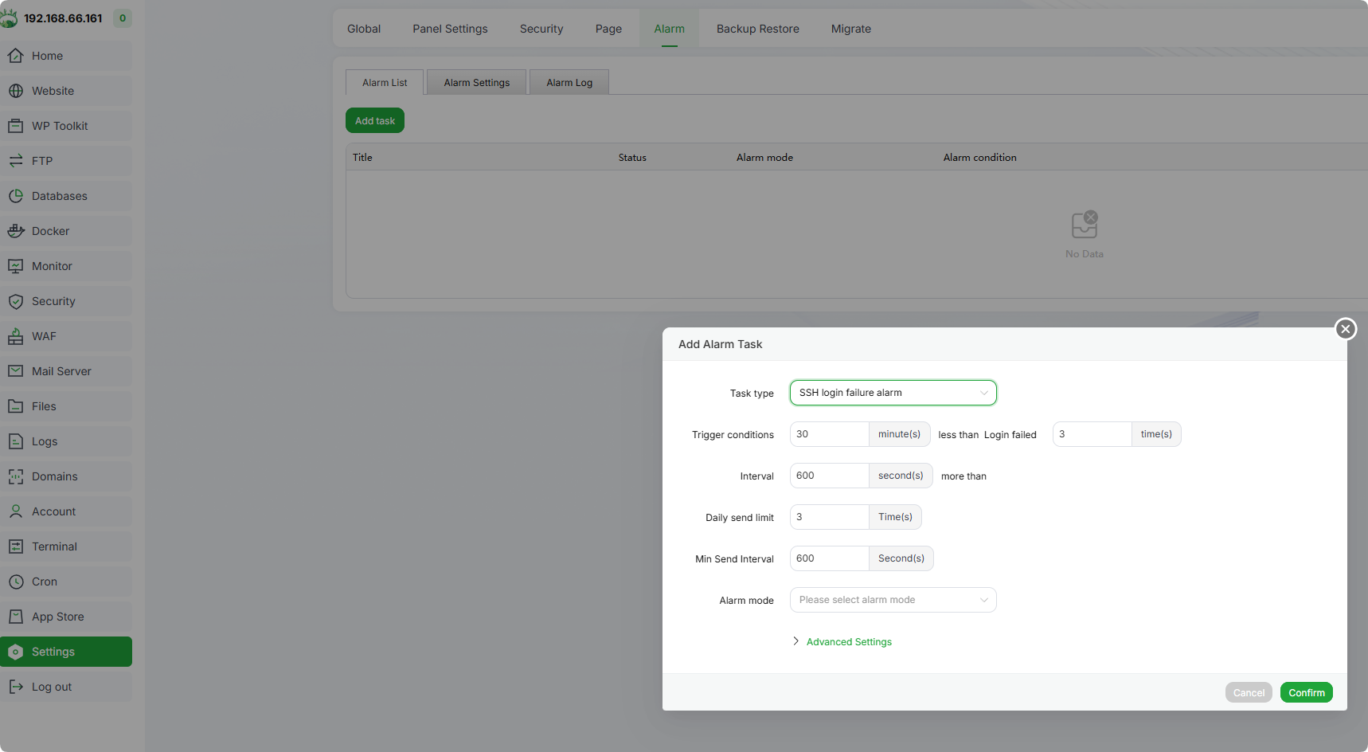Click the Terminal icon in sidebar

tap(16, 546)
